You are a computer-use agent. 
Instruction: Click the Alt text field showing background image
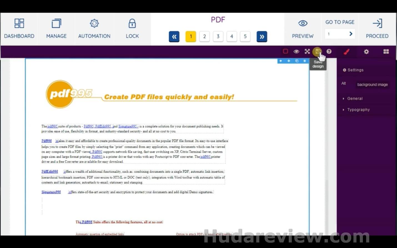(373, 85)
